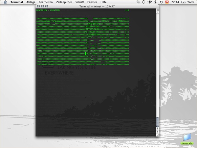The image size is (197, 148).
Task: Open the temp_xls folder on desktop
Action: tap(187, 138)
